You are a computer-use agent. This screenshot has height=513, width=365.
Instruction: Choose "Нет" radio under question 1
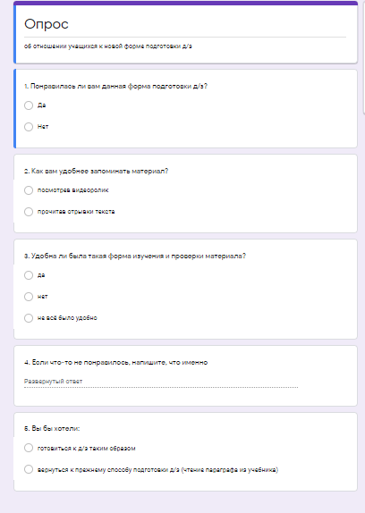(29, 127)
